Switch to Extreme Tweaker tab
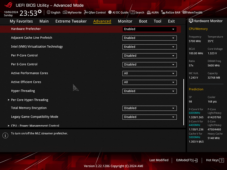 pyautogui.click(x=71, y=21)
